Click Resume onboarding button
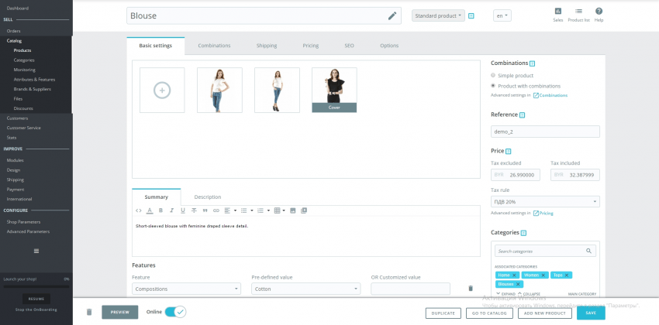The width and height of the screenshot is (659, 325). (36, 299)
